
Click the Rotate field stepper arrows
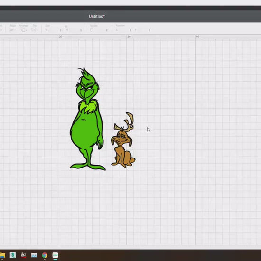107,30
